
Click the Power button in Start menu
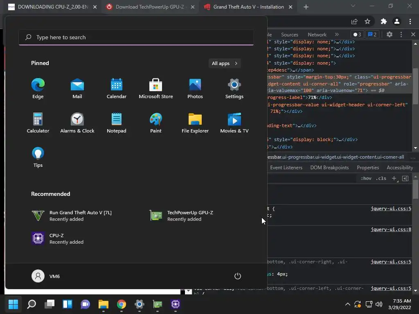point(238,276)
